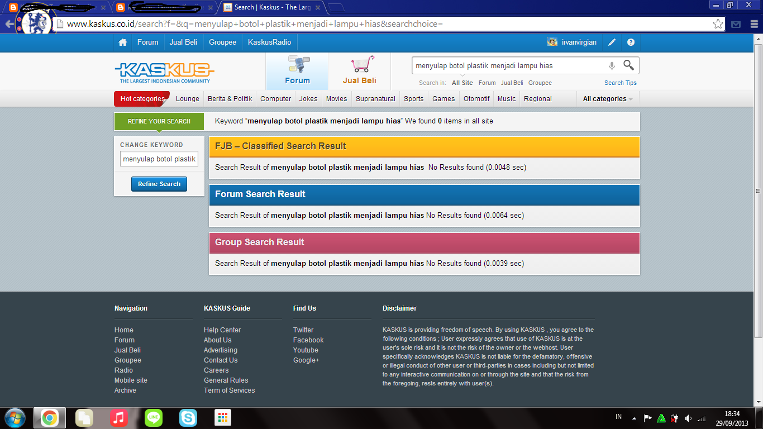
Task: Click the Change Keyword input field
Action: 159,159
